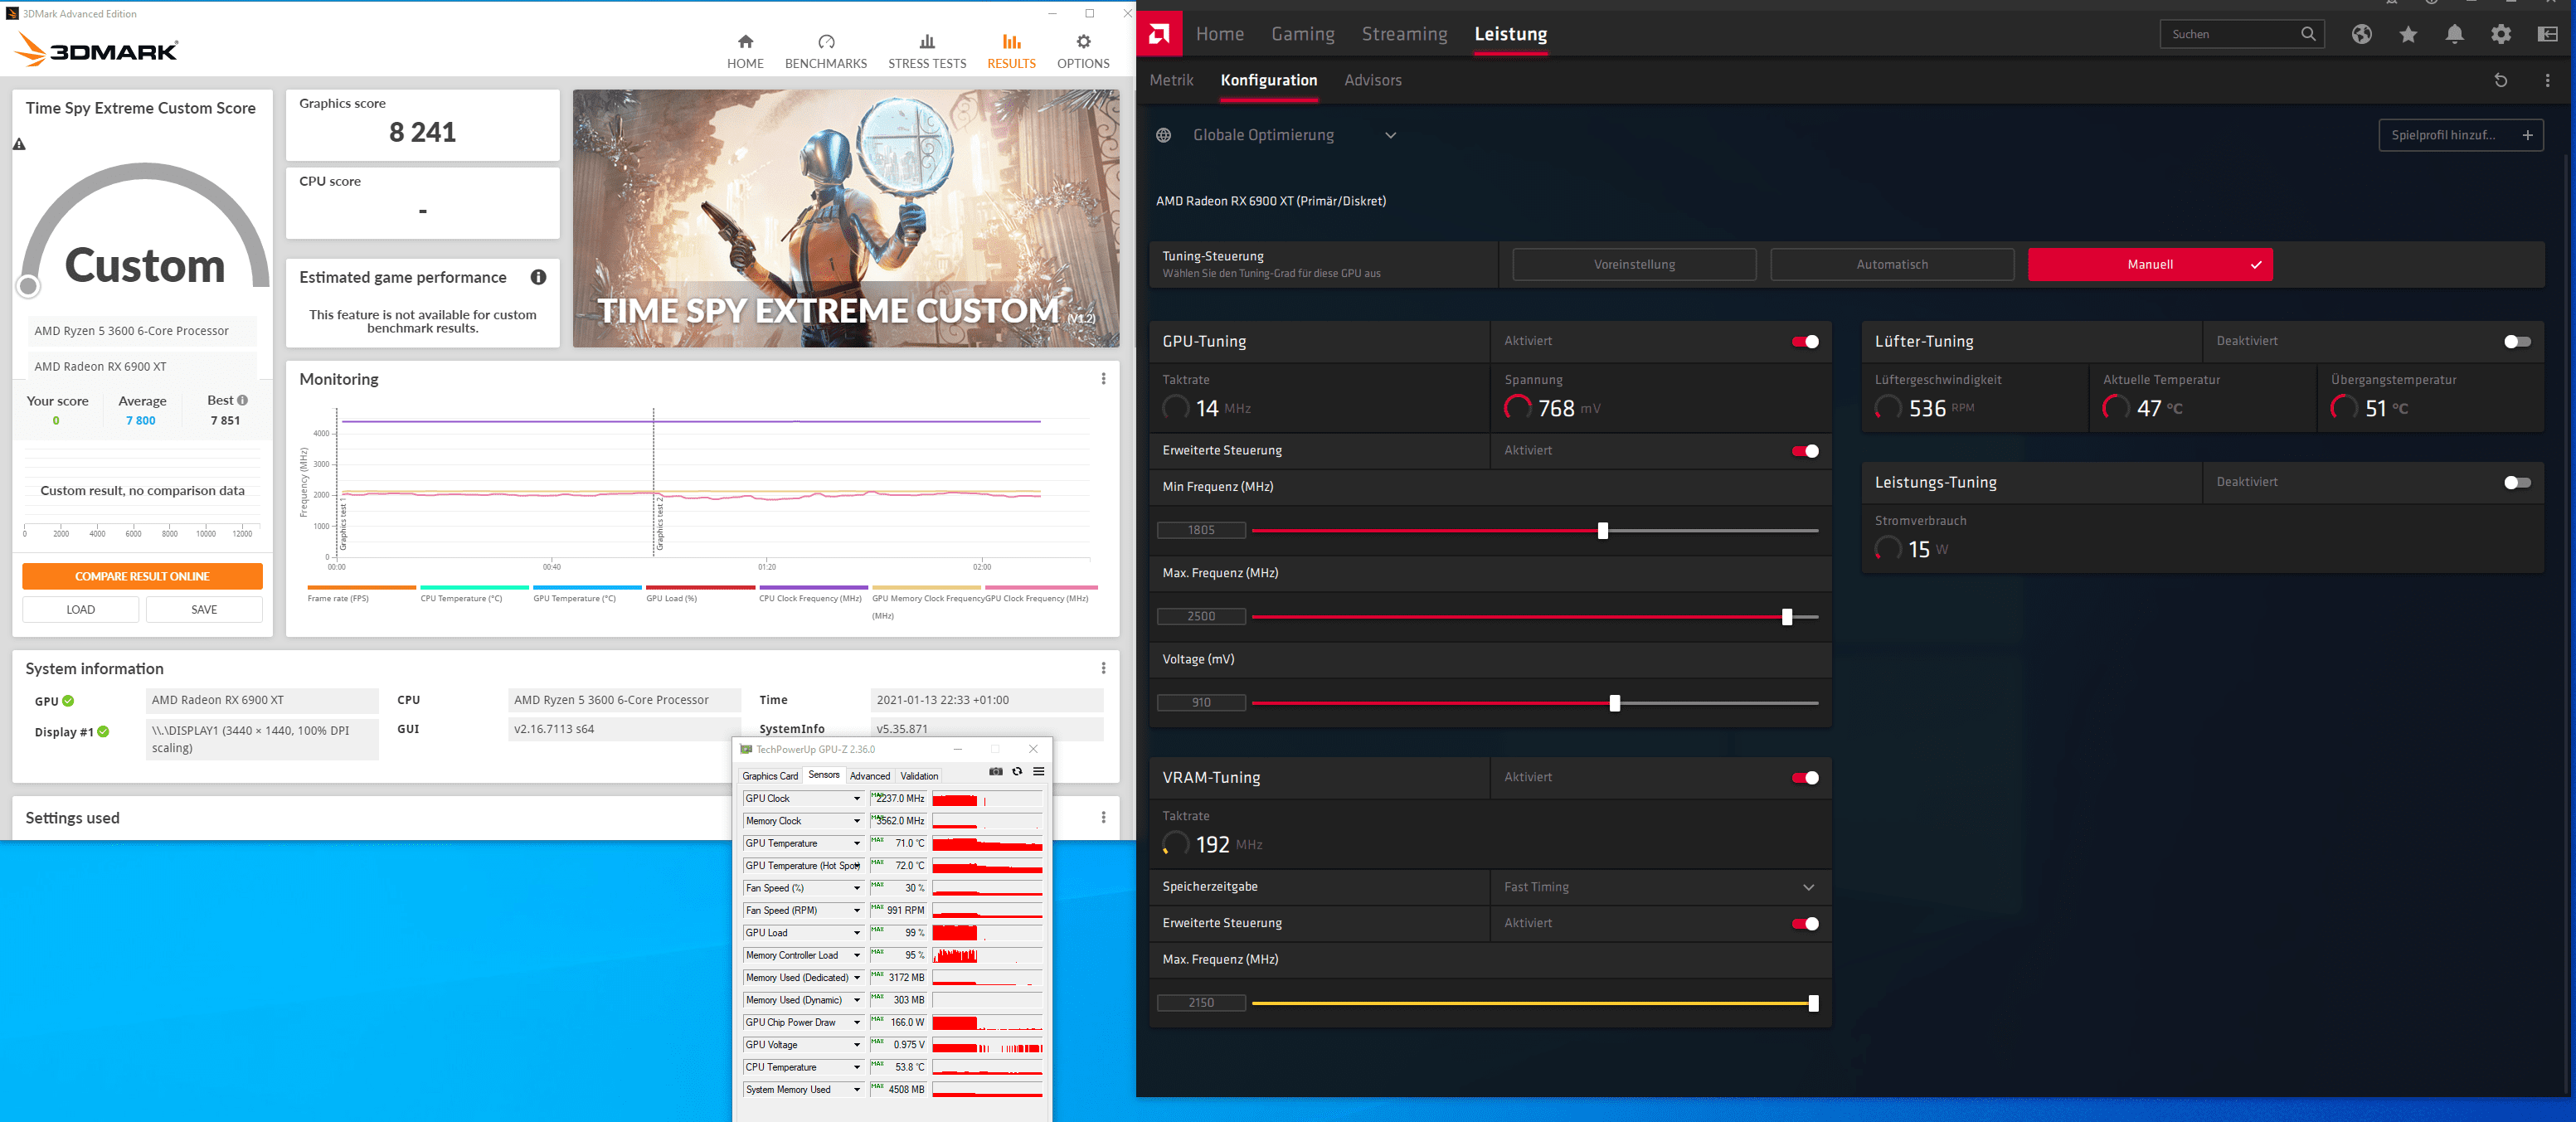Switch to Gaming tab in Radeon Software
The height and width of the screenshot is (1122, 2576).
(1302, 34)
